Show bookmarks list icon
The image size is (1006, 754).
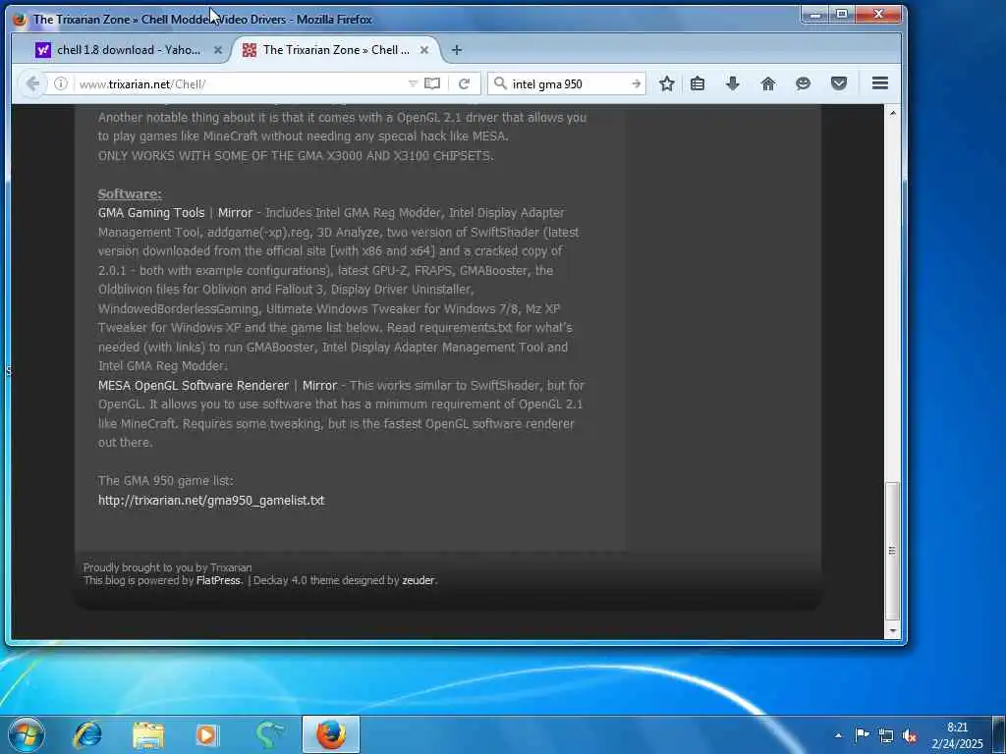698,83
